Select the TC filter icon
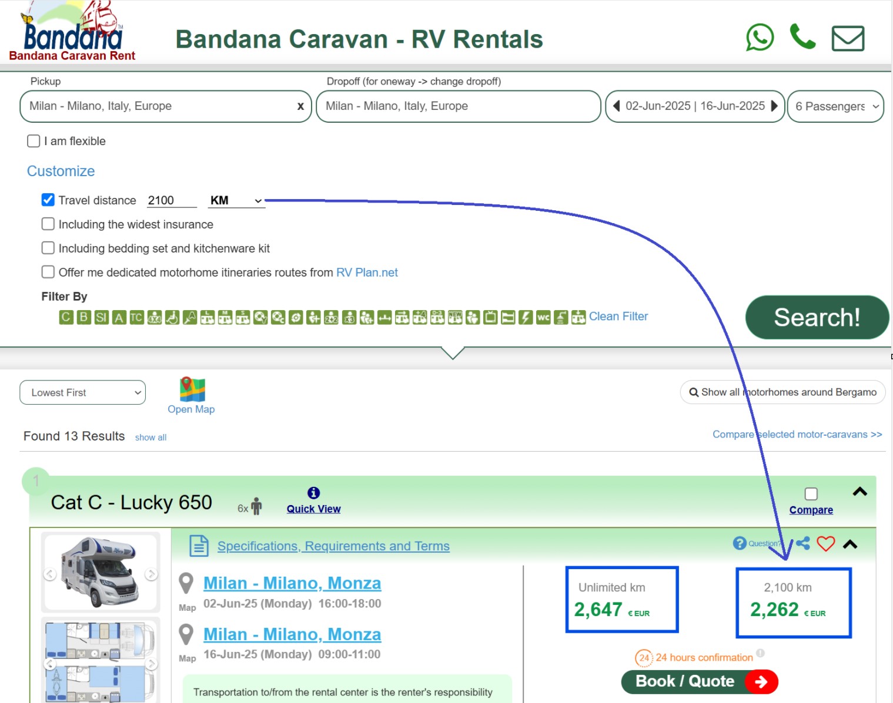The width and height of the screenshot is (893, 703). 136,318
